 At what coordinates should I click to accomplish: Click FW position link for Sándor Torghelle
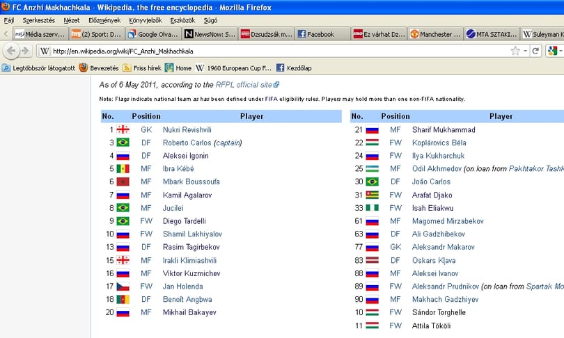pyautogui.click(x=395, y=312)
